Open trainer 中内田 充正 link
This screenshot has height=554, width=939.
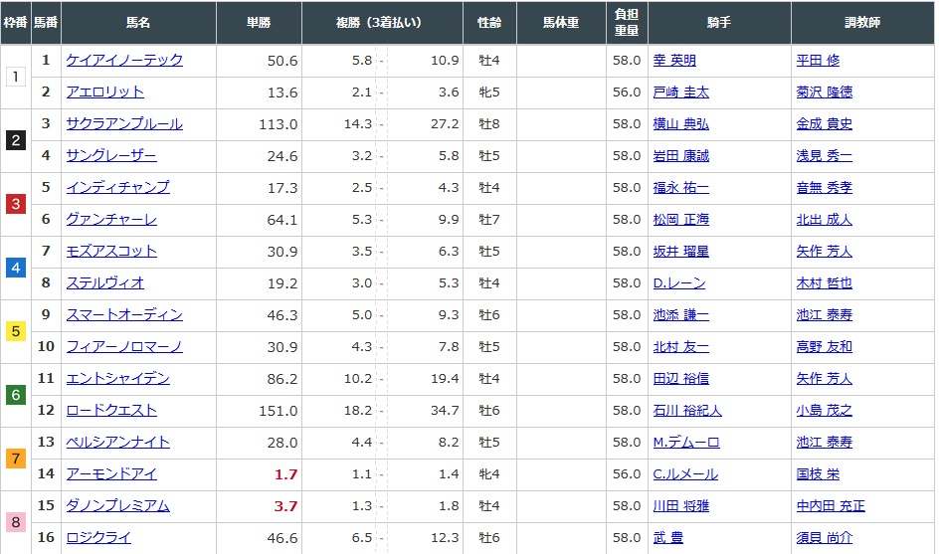831,506
